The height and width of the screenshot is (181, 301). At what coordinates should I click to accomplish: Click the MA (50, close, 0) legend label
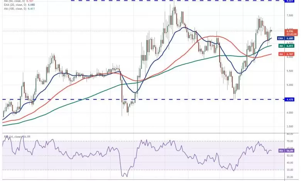pyautogui.click(x=15, y=1)
